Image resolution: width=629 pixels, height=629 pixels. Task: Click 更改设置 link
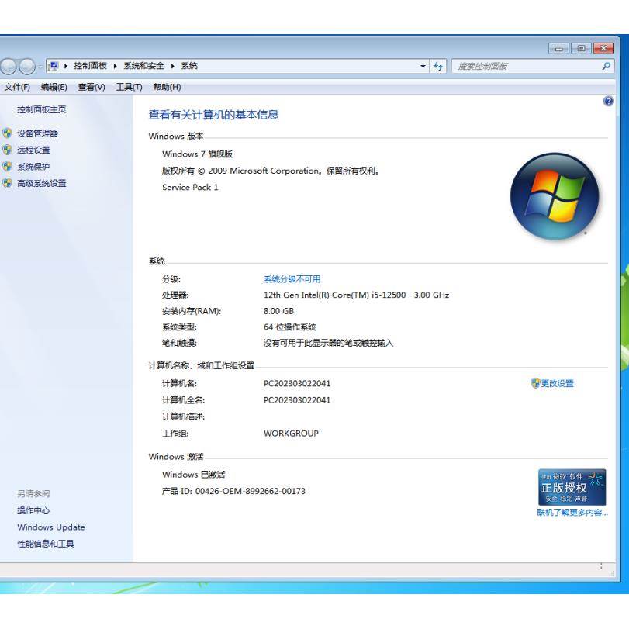coord(557,383)
